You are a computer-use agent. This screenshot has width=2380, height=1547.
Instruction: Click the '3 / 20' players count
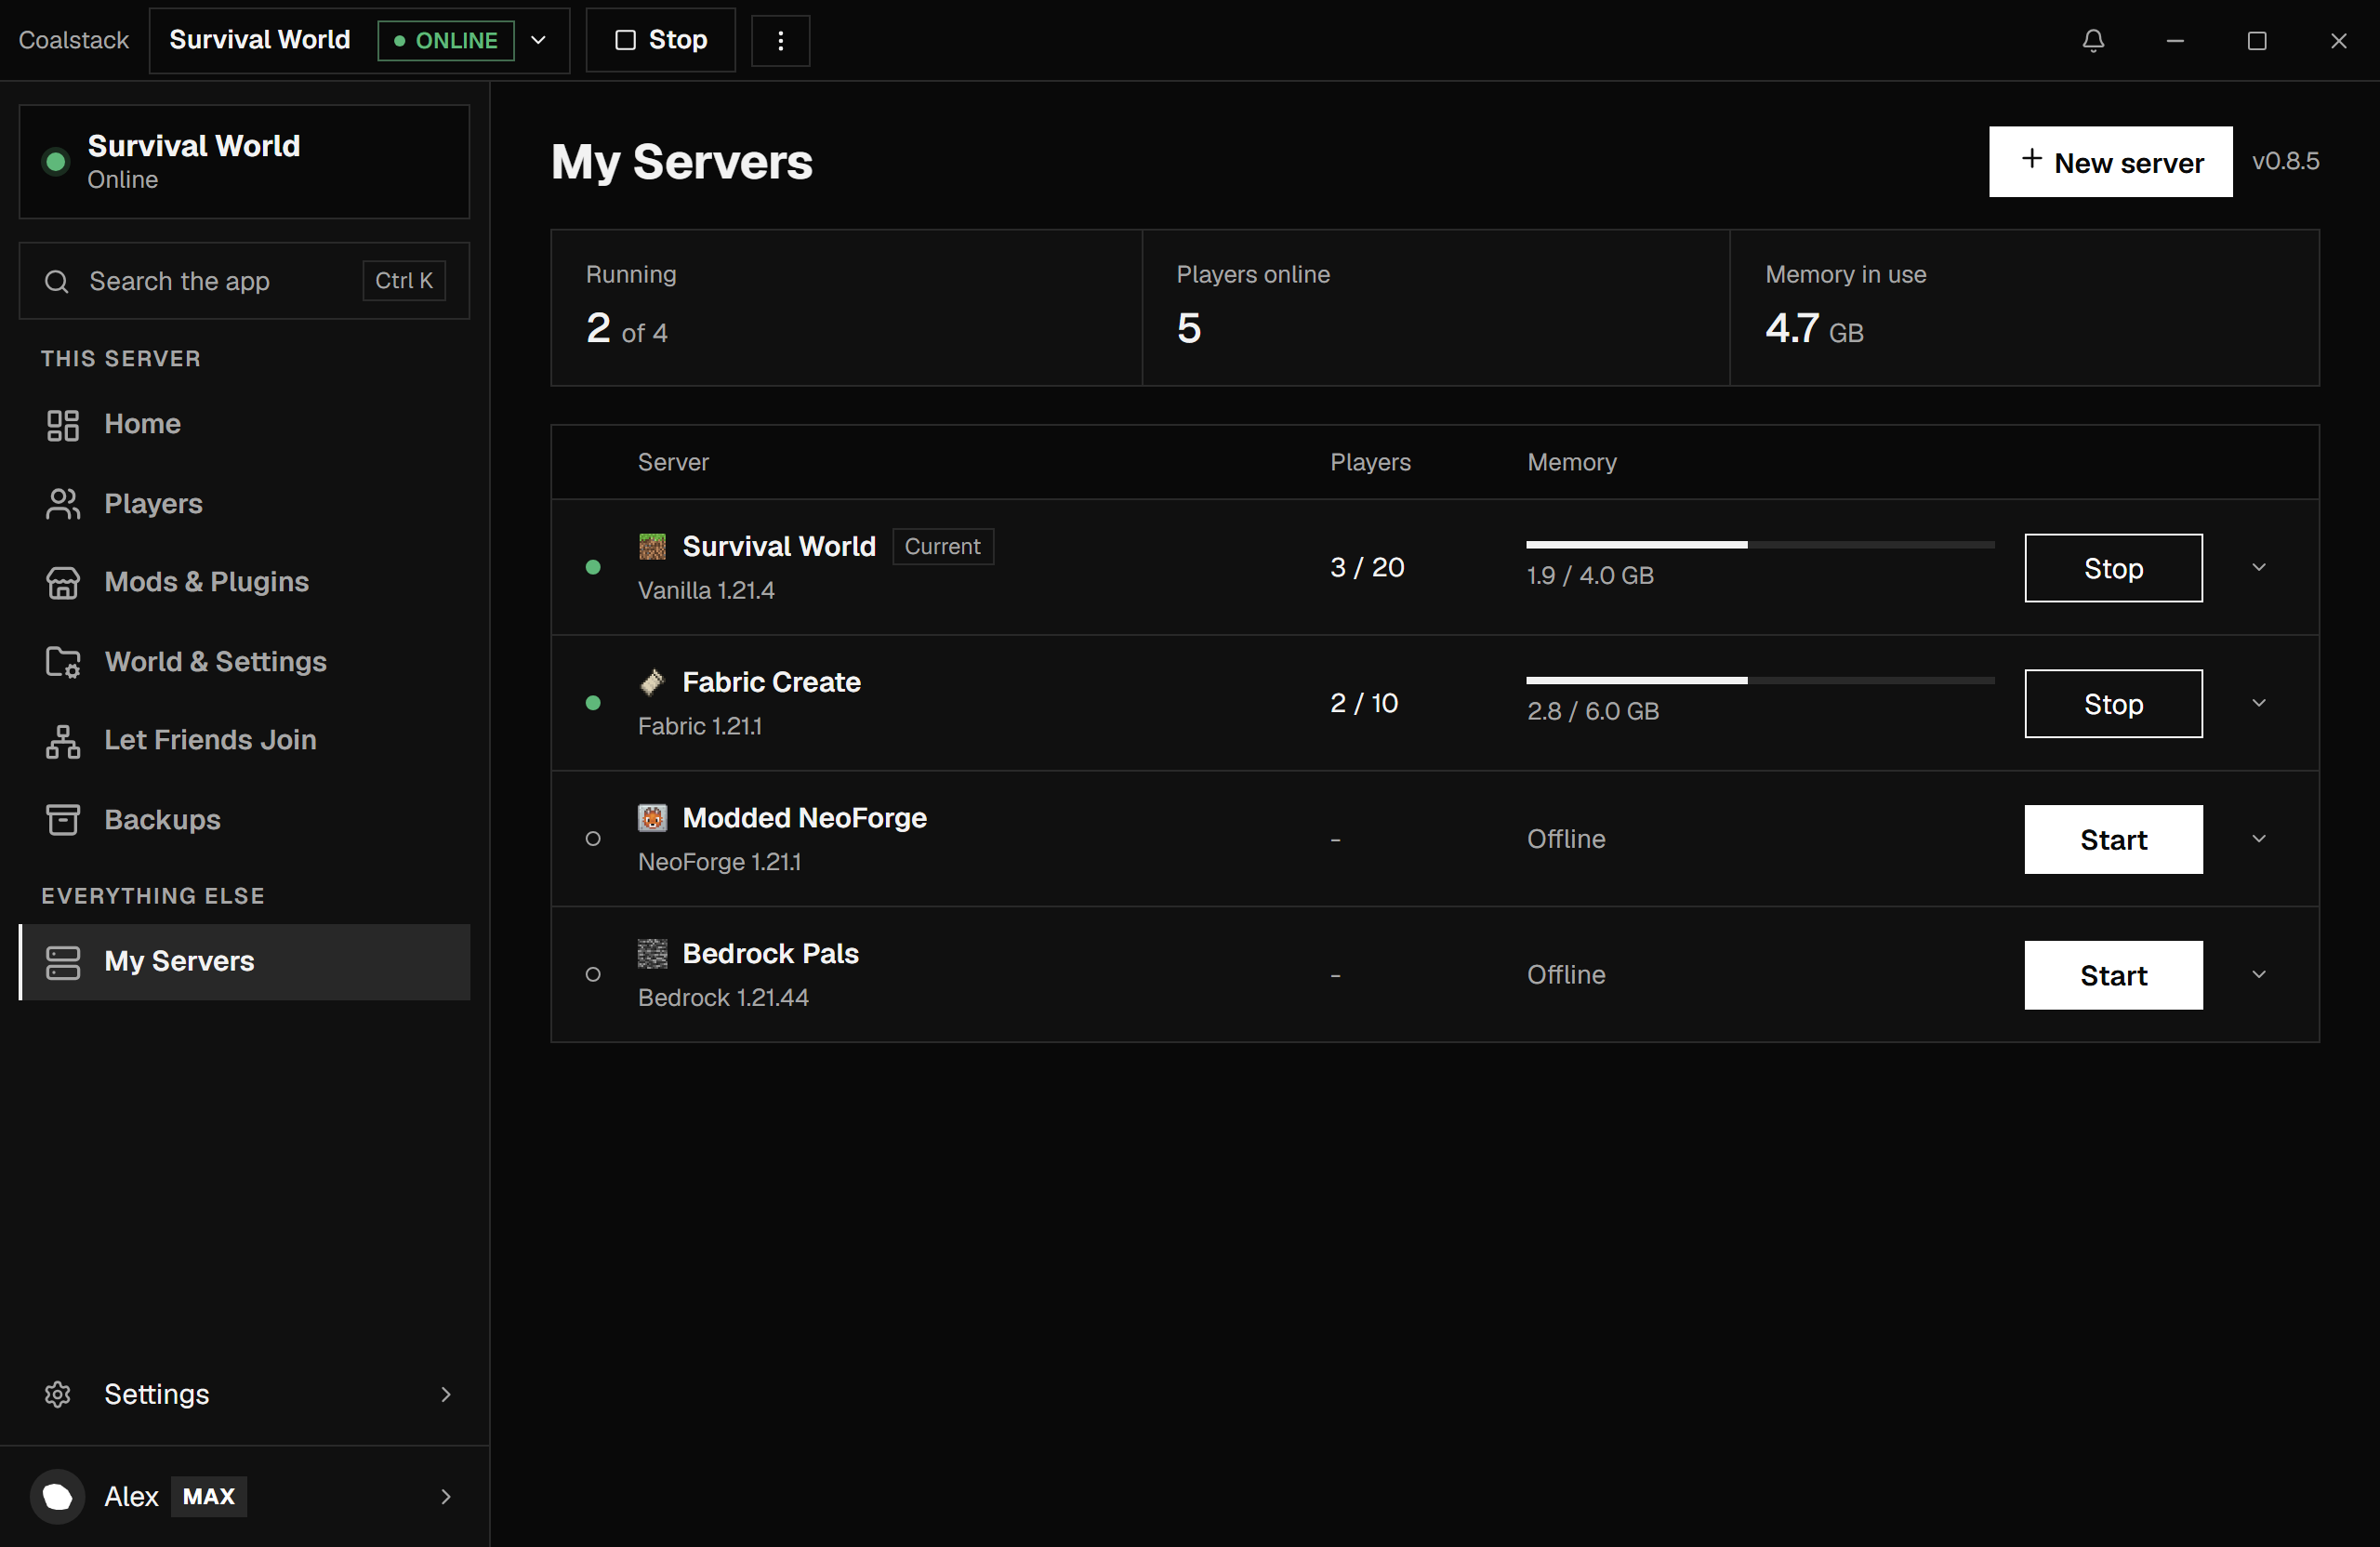(1367, 568)
